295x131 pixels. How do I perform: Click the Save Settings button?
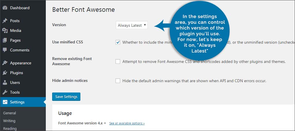[66, 97]
